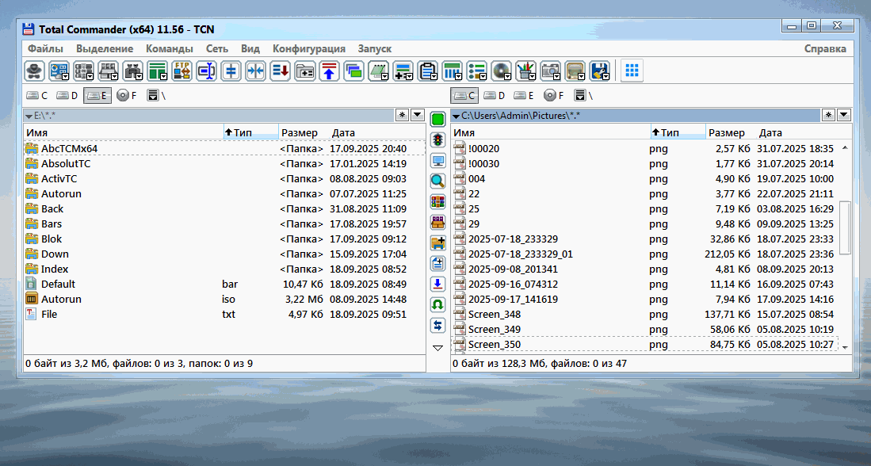
Task: Switch right panel to drive D
Action: click(x=495, y=96)
